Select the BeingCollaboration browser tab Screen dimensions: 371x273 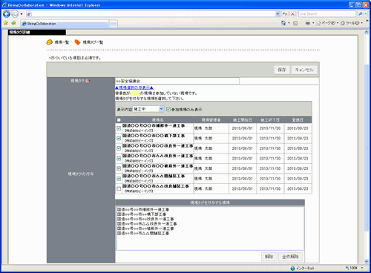[65, 24]
